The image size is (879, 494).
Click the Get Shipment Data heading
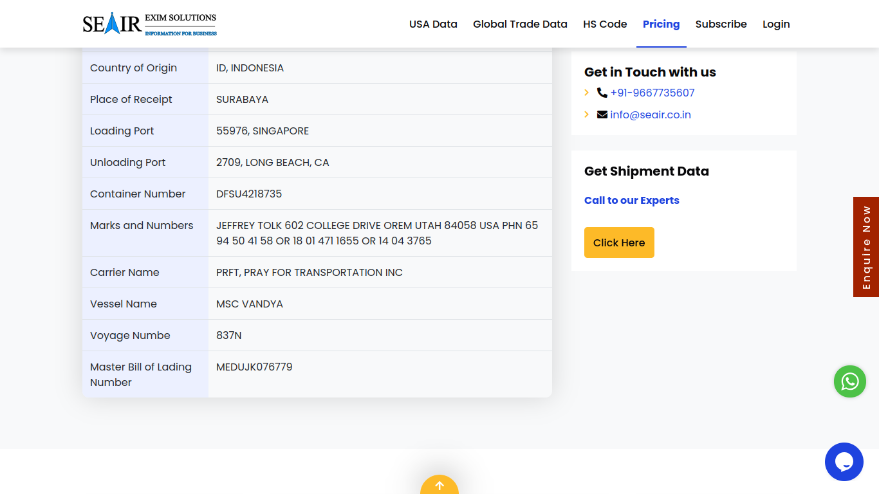[x=647, y=171]
